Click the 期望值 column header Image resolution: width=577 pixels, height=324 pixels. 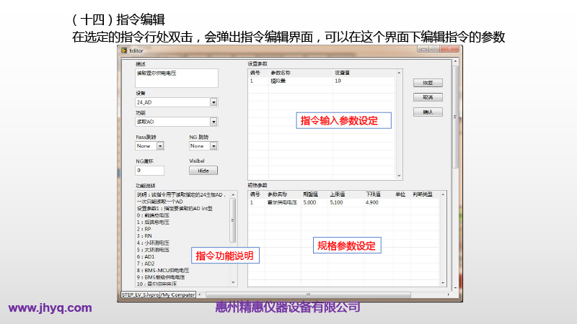[311, 194]
